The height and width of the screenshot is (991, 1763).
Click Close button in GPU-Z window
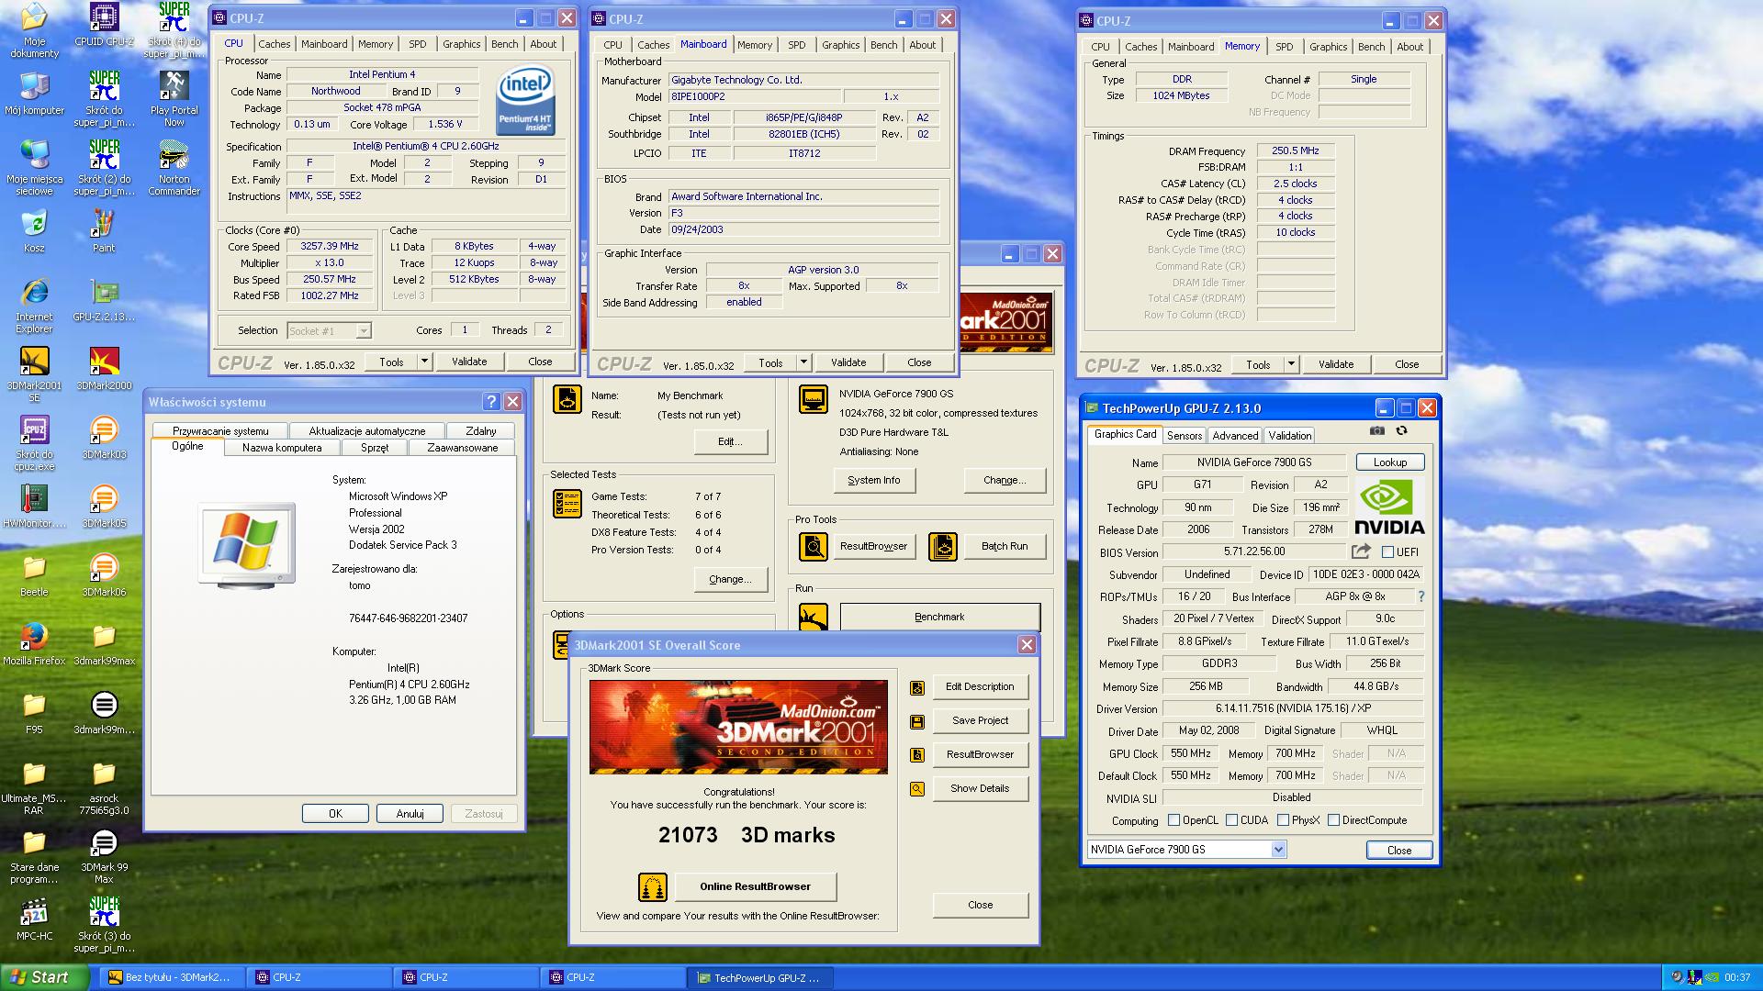(1398, 851)
